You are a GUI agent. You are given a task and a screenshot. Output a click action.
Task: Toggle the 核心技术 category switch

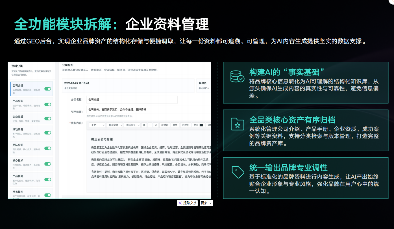click(48, 164)
